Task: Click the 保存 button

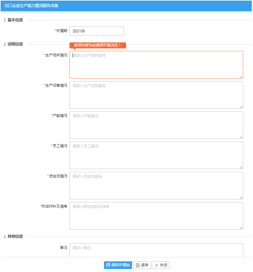Action: 142,265
